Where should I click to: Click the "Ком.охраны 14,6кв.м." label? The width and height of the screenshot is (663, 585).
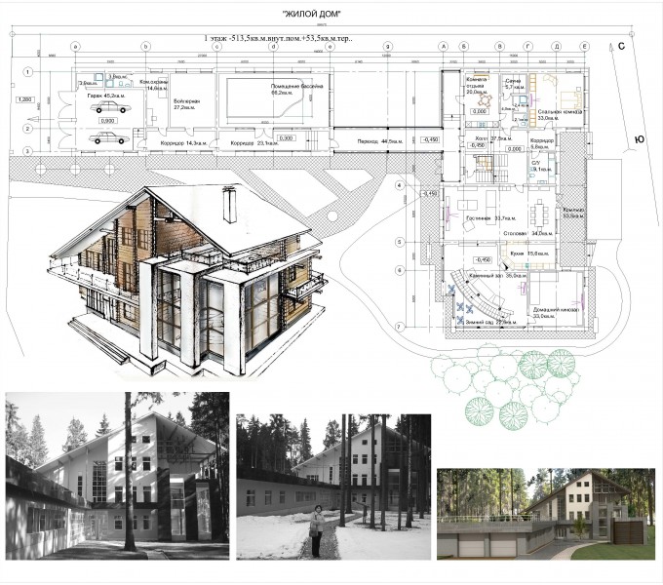[154, 85]
